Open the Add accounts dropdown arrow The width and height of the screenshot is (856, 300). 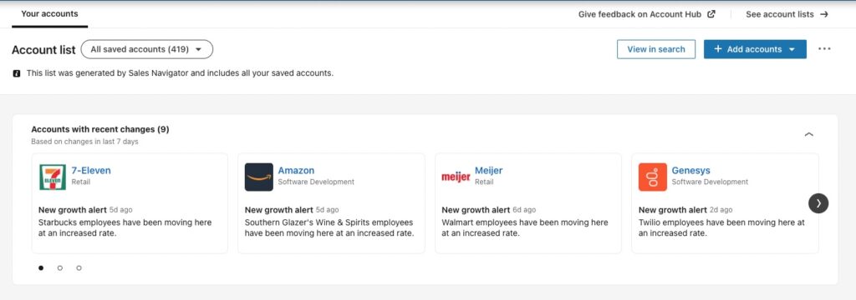click(792, 49)
